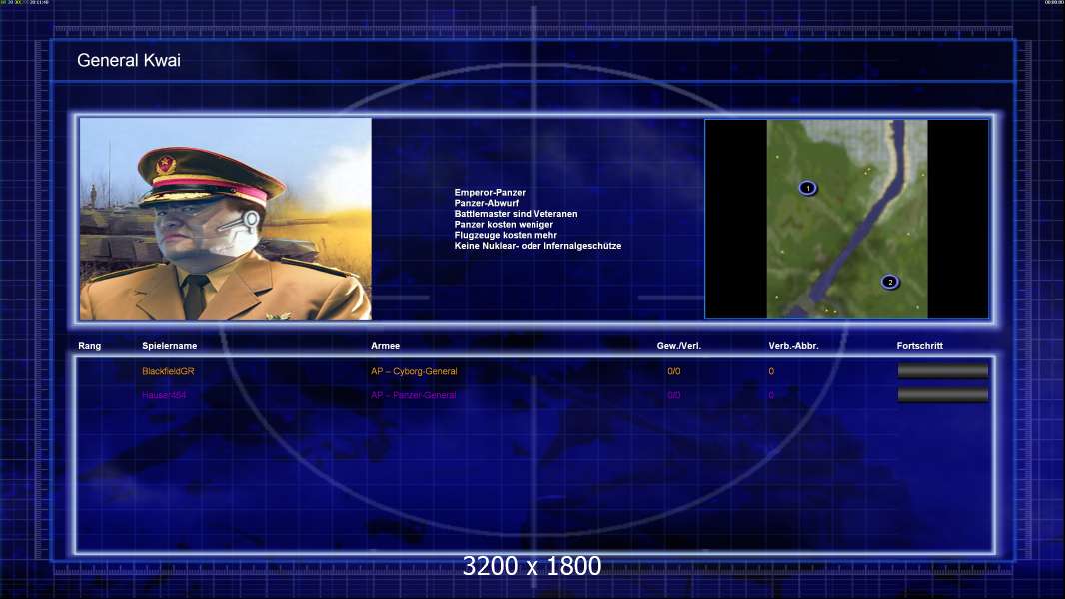The width and height of the screenshot is (1065, 599).
Task: Click BlackfieldGR's disconnect count 0
Action: pyautogui.click(x=771, y=371)
